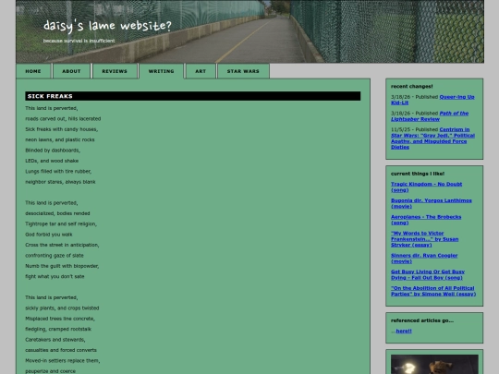The image size is (499, 374).
Task: Switch to the REVIEWS tab
Action: 115,71
